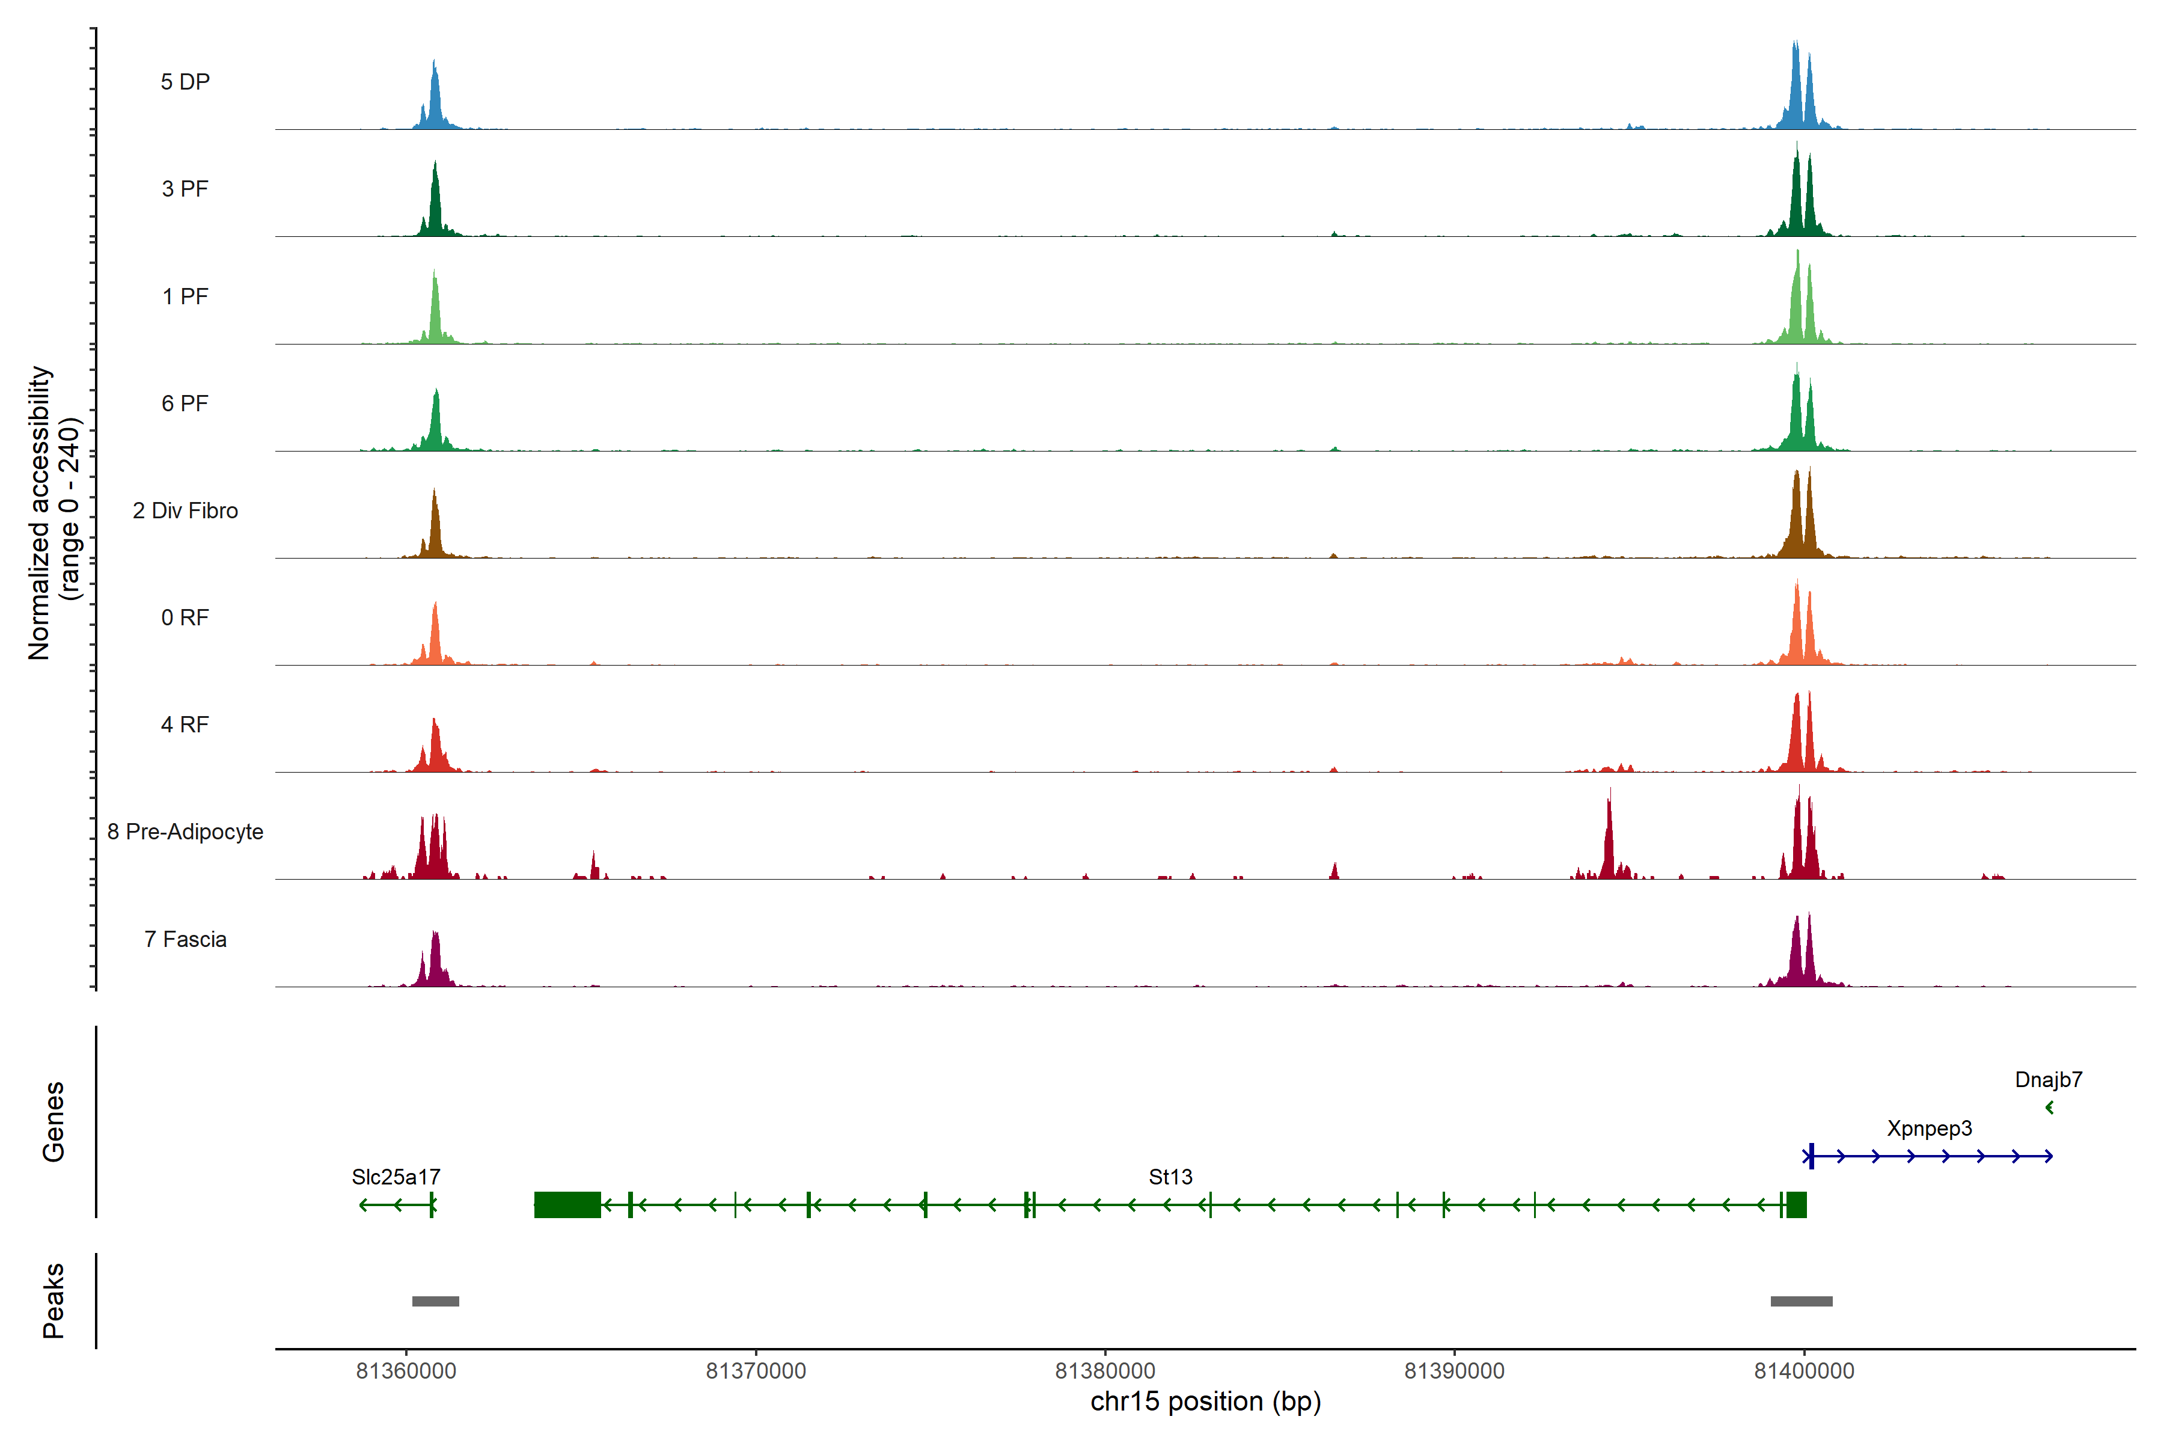Click the Dnajb7 gene arrow marker
Viewport: 2164px width, 1443px height.
pyautogui.click(x=2049, y=1107)
